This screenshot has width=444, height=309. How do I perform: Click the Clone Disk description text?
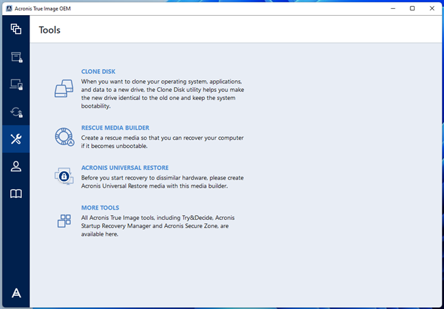pyautogui.click(x=162, y=94)
